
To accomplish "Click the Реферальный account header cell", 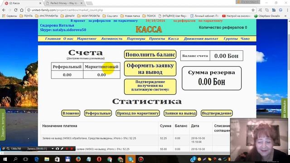I will (67, 67).
